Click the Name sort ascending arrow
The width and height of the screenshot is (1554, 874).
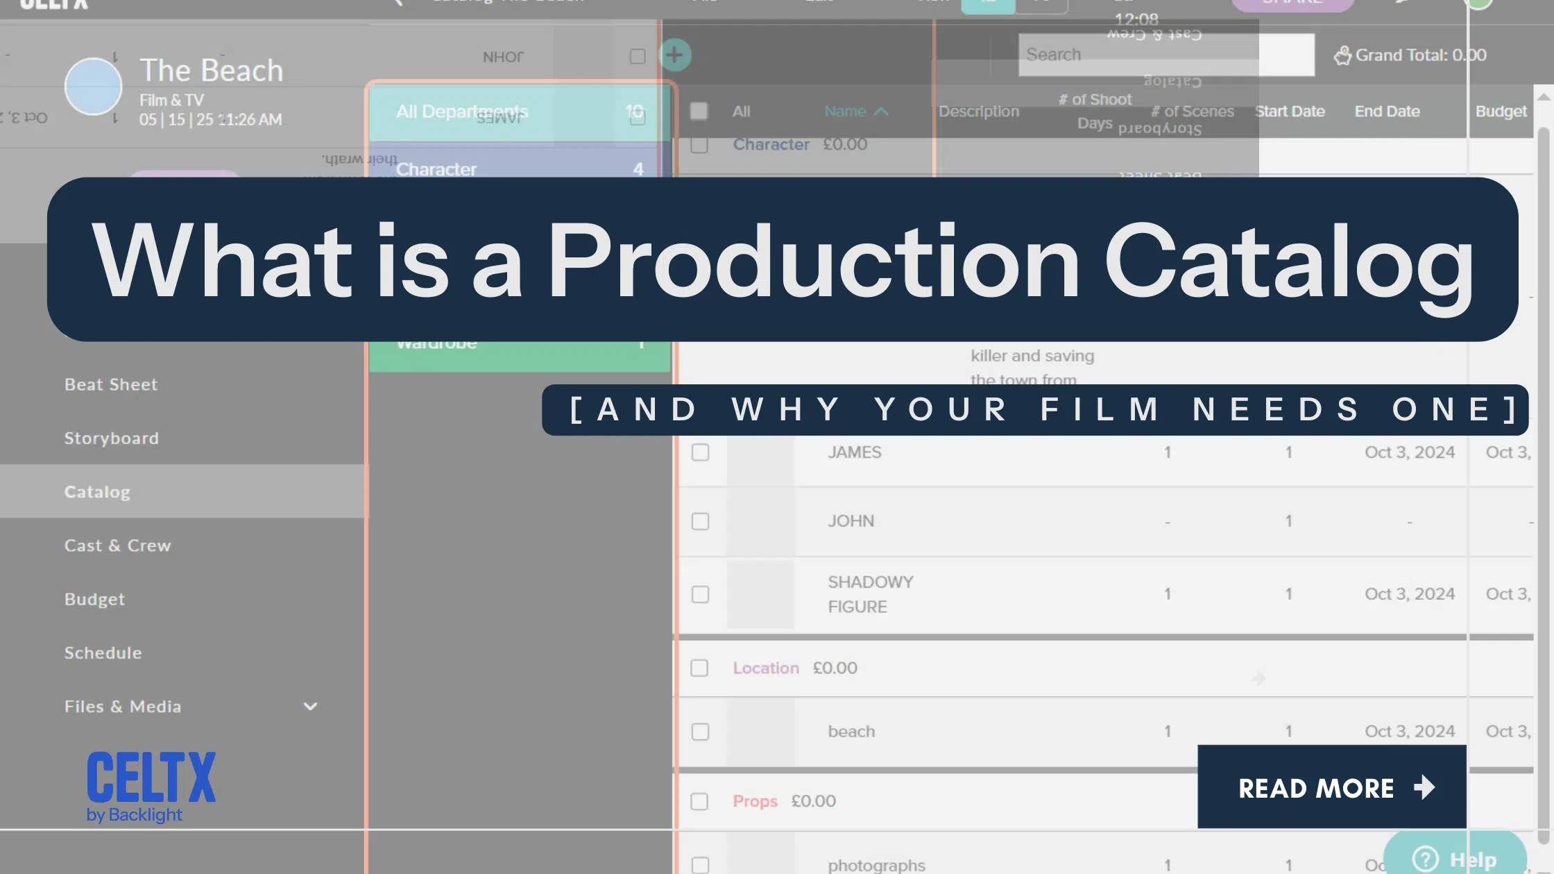pyautogui.click(x=881, y=112)
